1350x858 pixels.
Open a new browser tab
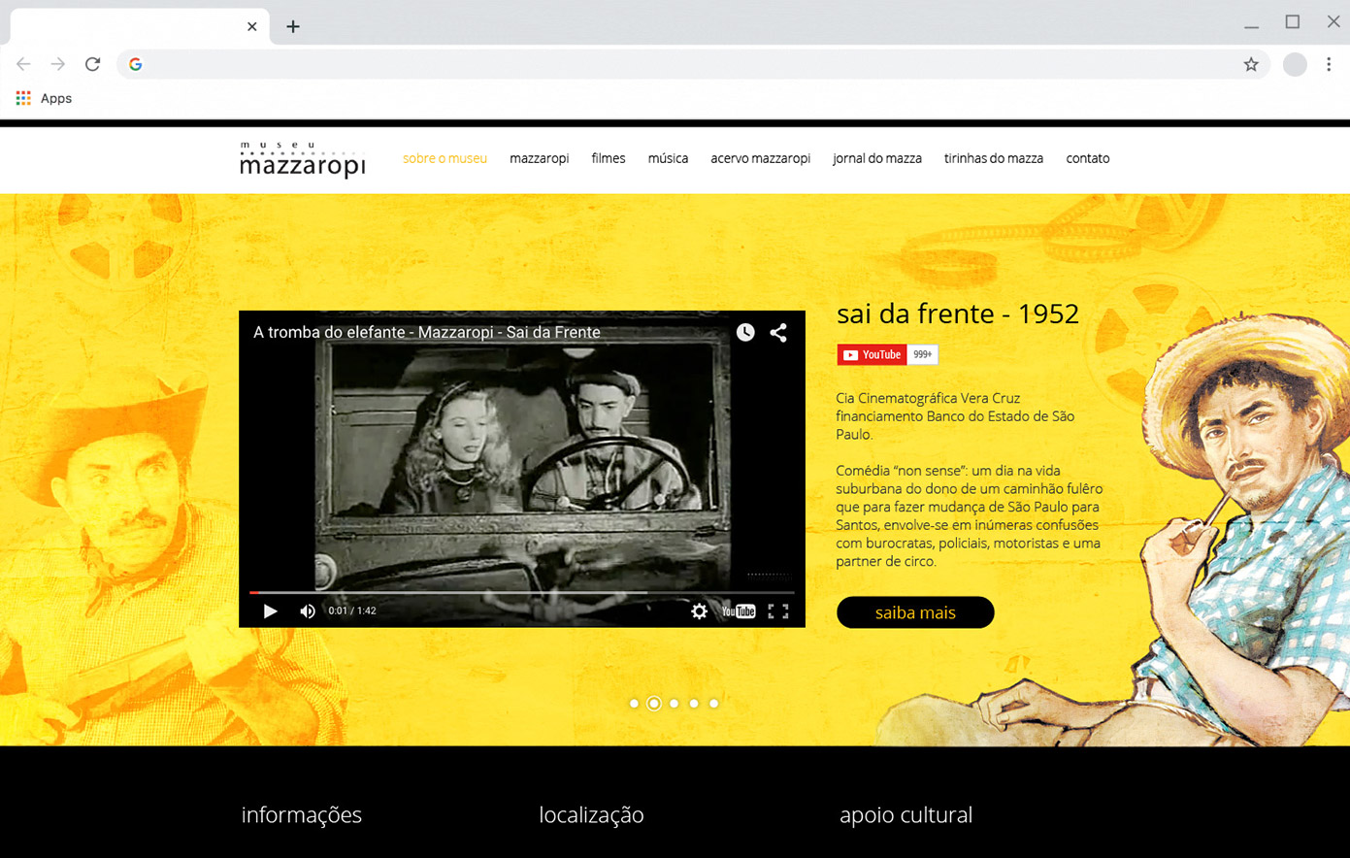tap(293, 26)
